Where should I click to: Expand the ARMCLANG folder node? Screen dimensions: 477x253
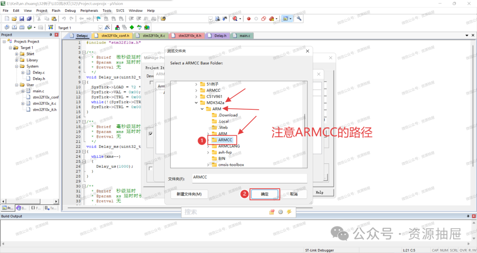pos(208,146)
